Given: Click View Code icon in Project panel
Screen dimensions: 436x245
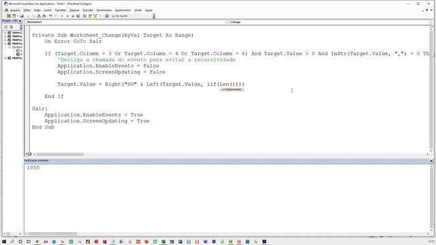Looking at the screenshot, I should 5,27.
